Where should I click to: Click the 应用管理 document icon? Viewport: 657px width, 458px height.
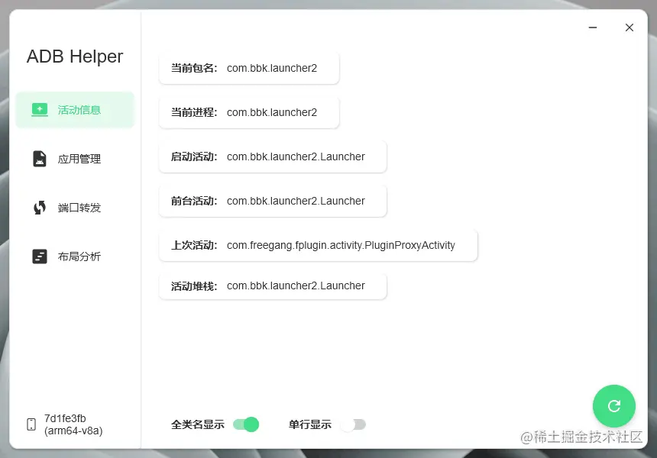[40, 158]
